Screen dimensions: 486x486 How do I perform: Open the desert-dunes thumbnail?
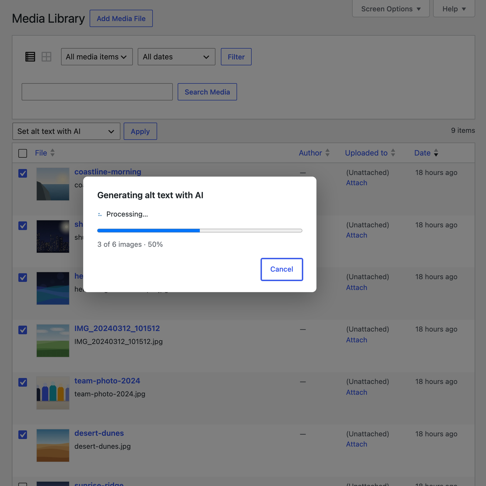[x=53, y=445]
